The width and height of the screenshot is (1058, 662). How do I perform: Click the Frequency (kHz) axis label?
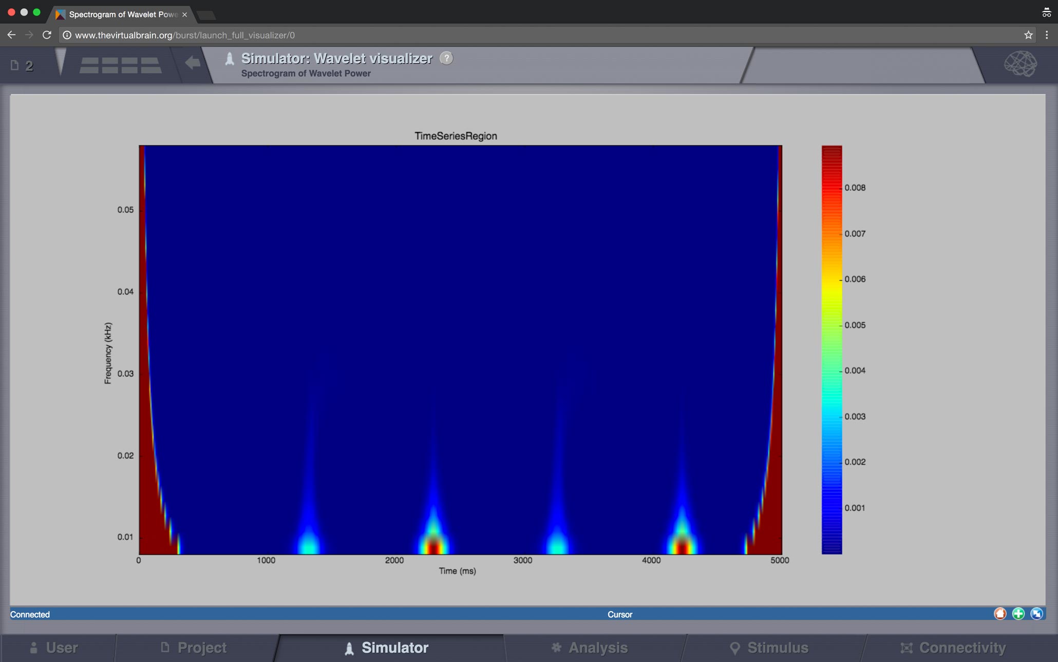pos(108,353)
